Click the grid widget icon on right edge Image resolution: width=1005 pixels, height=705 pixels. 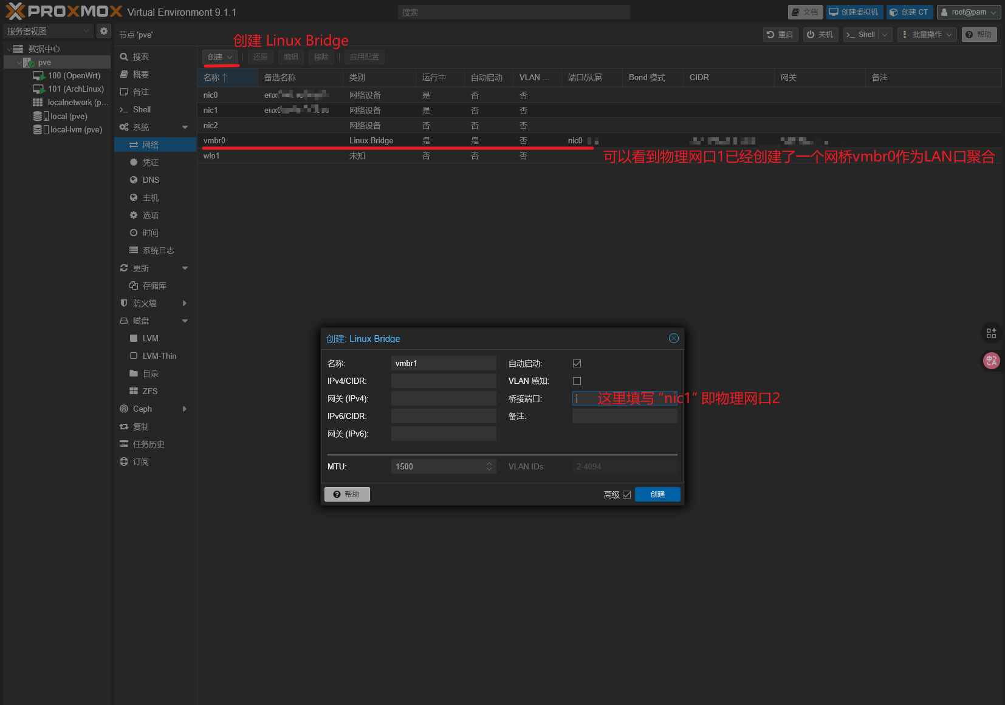[x=991, y=333]
